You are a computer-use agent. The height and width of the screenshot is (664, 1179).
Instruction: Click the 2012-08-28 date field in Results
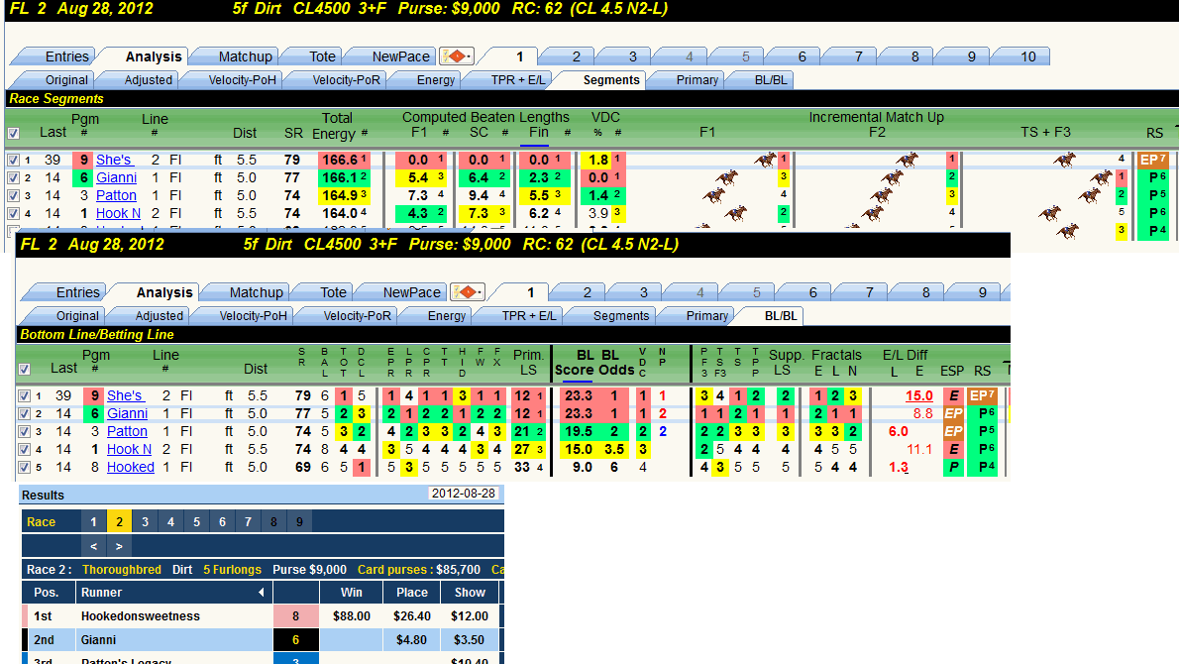tap(464, 494)
